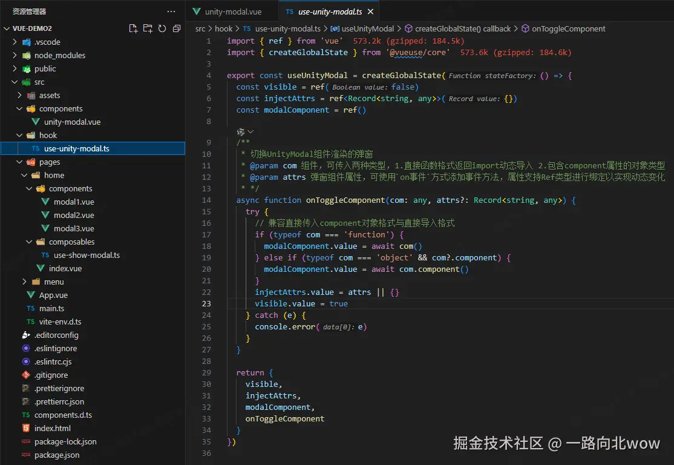Select the use-unity-modal.ts editor tab

tap(330, 12)
